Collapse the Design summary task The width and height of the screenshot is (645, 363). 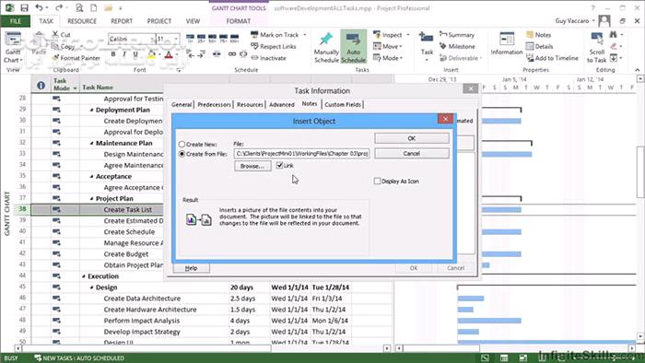coord(92,287)
